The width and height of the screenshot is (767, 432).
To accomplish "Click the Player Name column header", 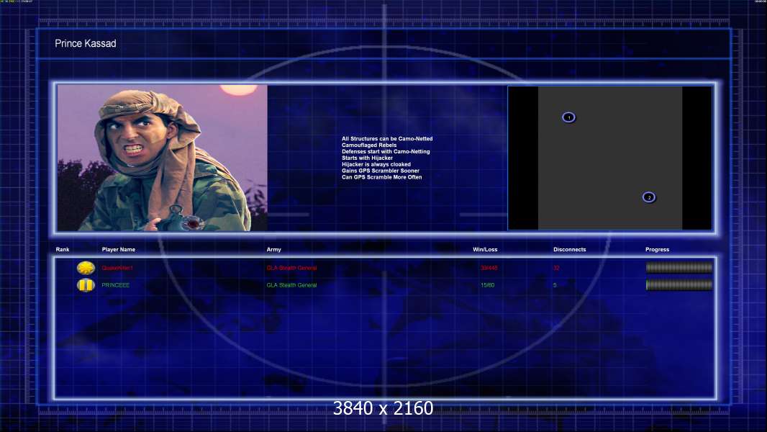I will coord(119,250).
